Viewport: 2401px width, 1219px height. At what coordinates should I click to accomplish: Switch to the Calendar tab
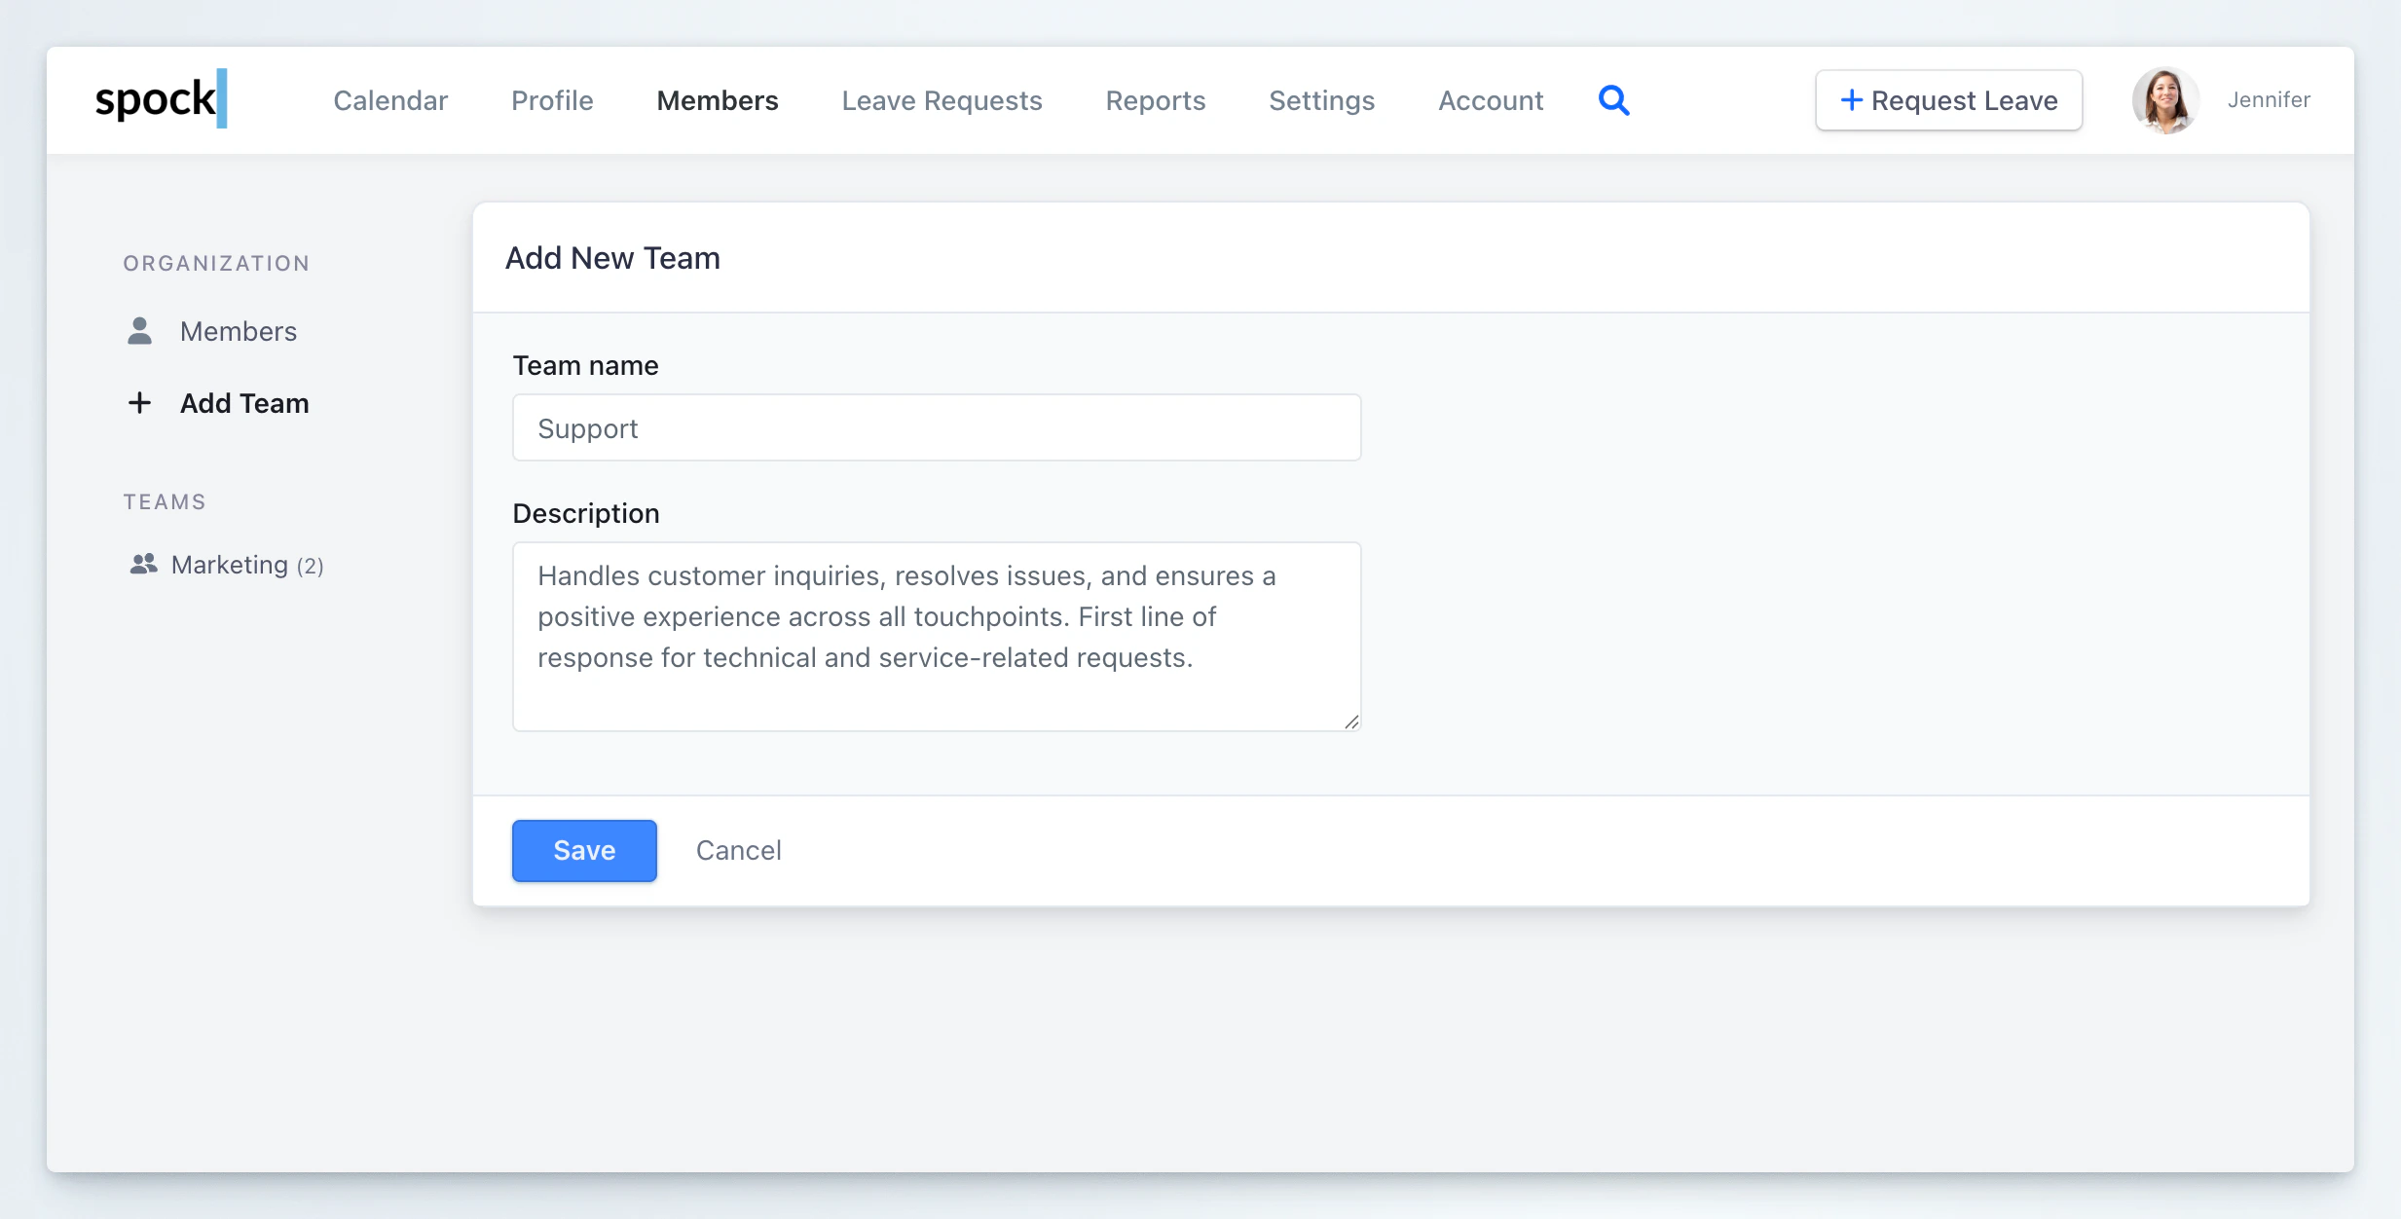coord(390,100)
